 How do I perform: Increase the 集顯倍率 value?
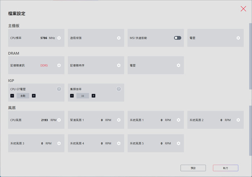93,96
